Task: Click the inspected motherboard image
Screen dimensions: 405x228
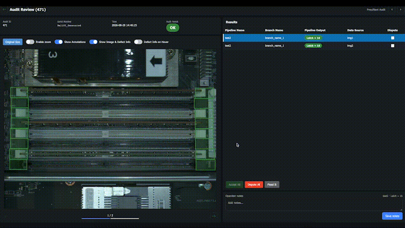Action: click(x=110, y=129)
